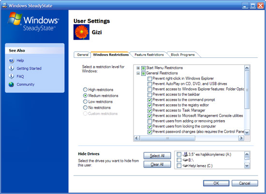Click the Help question mark icon
The height and width of the screenshot is (194, 266).
coord(12,60)
